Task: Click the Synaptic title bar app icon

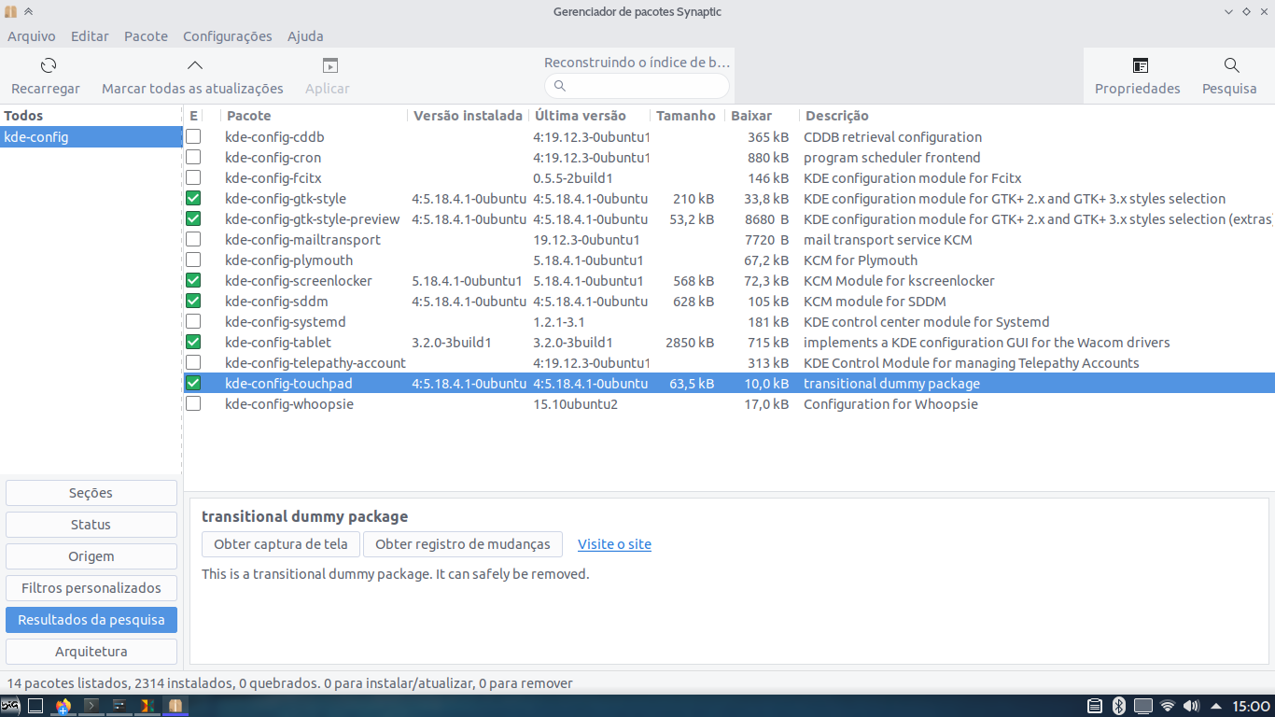Action: pos(10,12)
